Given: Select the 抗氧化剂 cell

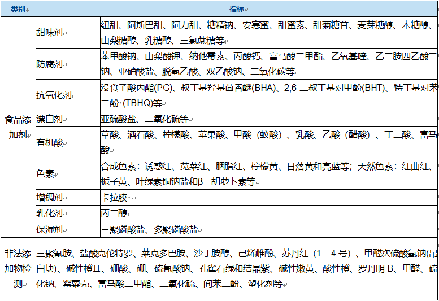Looking at the screenshot, I should (53, 95).
